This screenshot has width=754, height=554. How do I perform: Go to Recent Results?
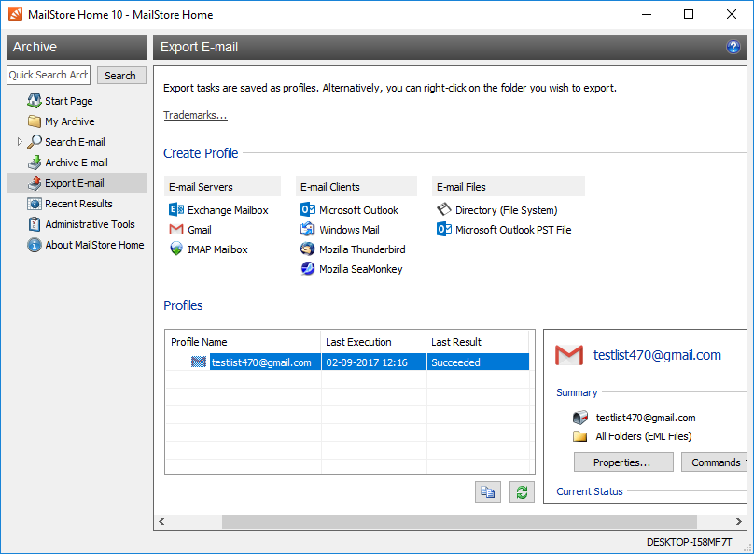[x=78, y=204]
